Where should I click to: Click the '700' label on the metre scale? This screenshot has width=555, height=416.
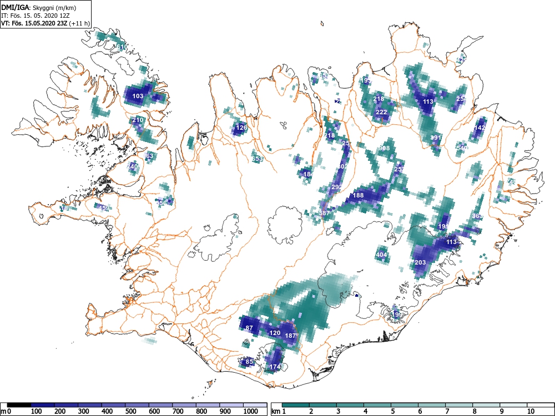pos(178,412)
